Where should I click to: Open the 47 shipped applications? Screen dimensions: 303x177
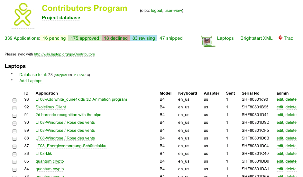171,38
